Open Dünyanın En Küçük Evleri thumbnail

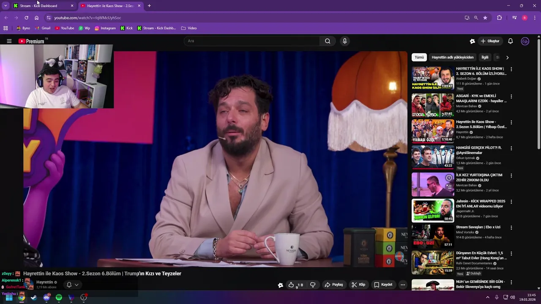coord(433,262)
